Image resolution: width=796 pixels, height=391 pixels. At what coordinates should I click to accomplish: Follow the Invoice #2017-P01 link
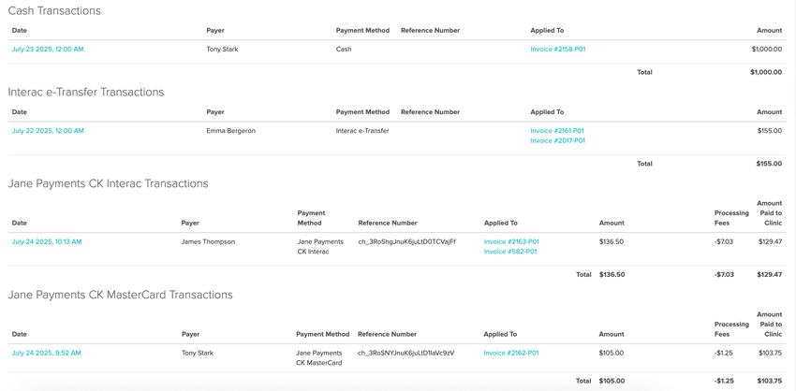557,141
